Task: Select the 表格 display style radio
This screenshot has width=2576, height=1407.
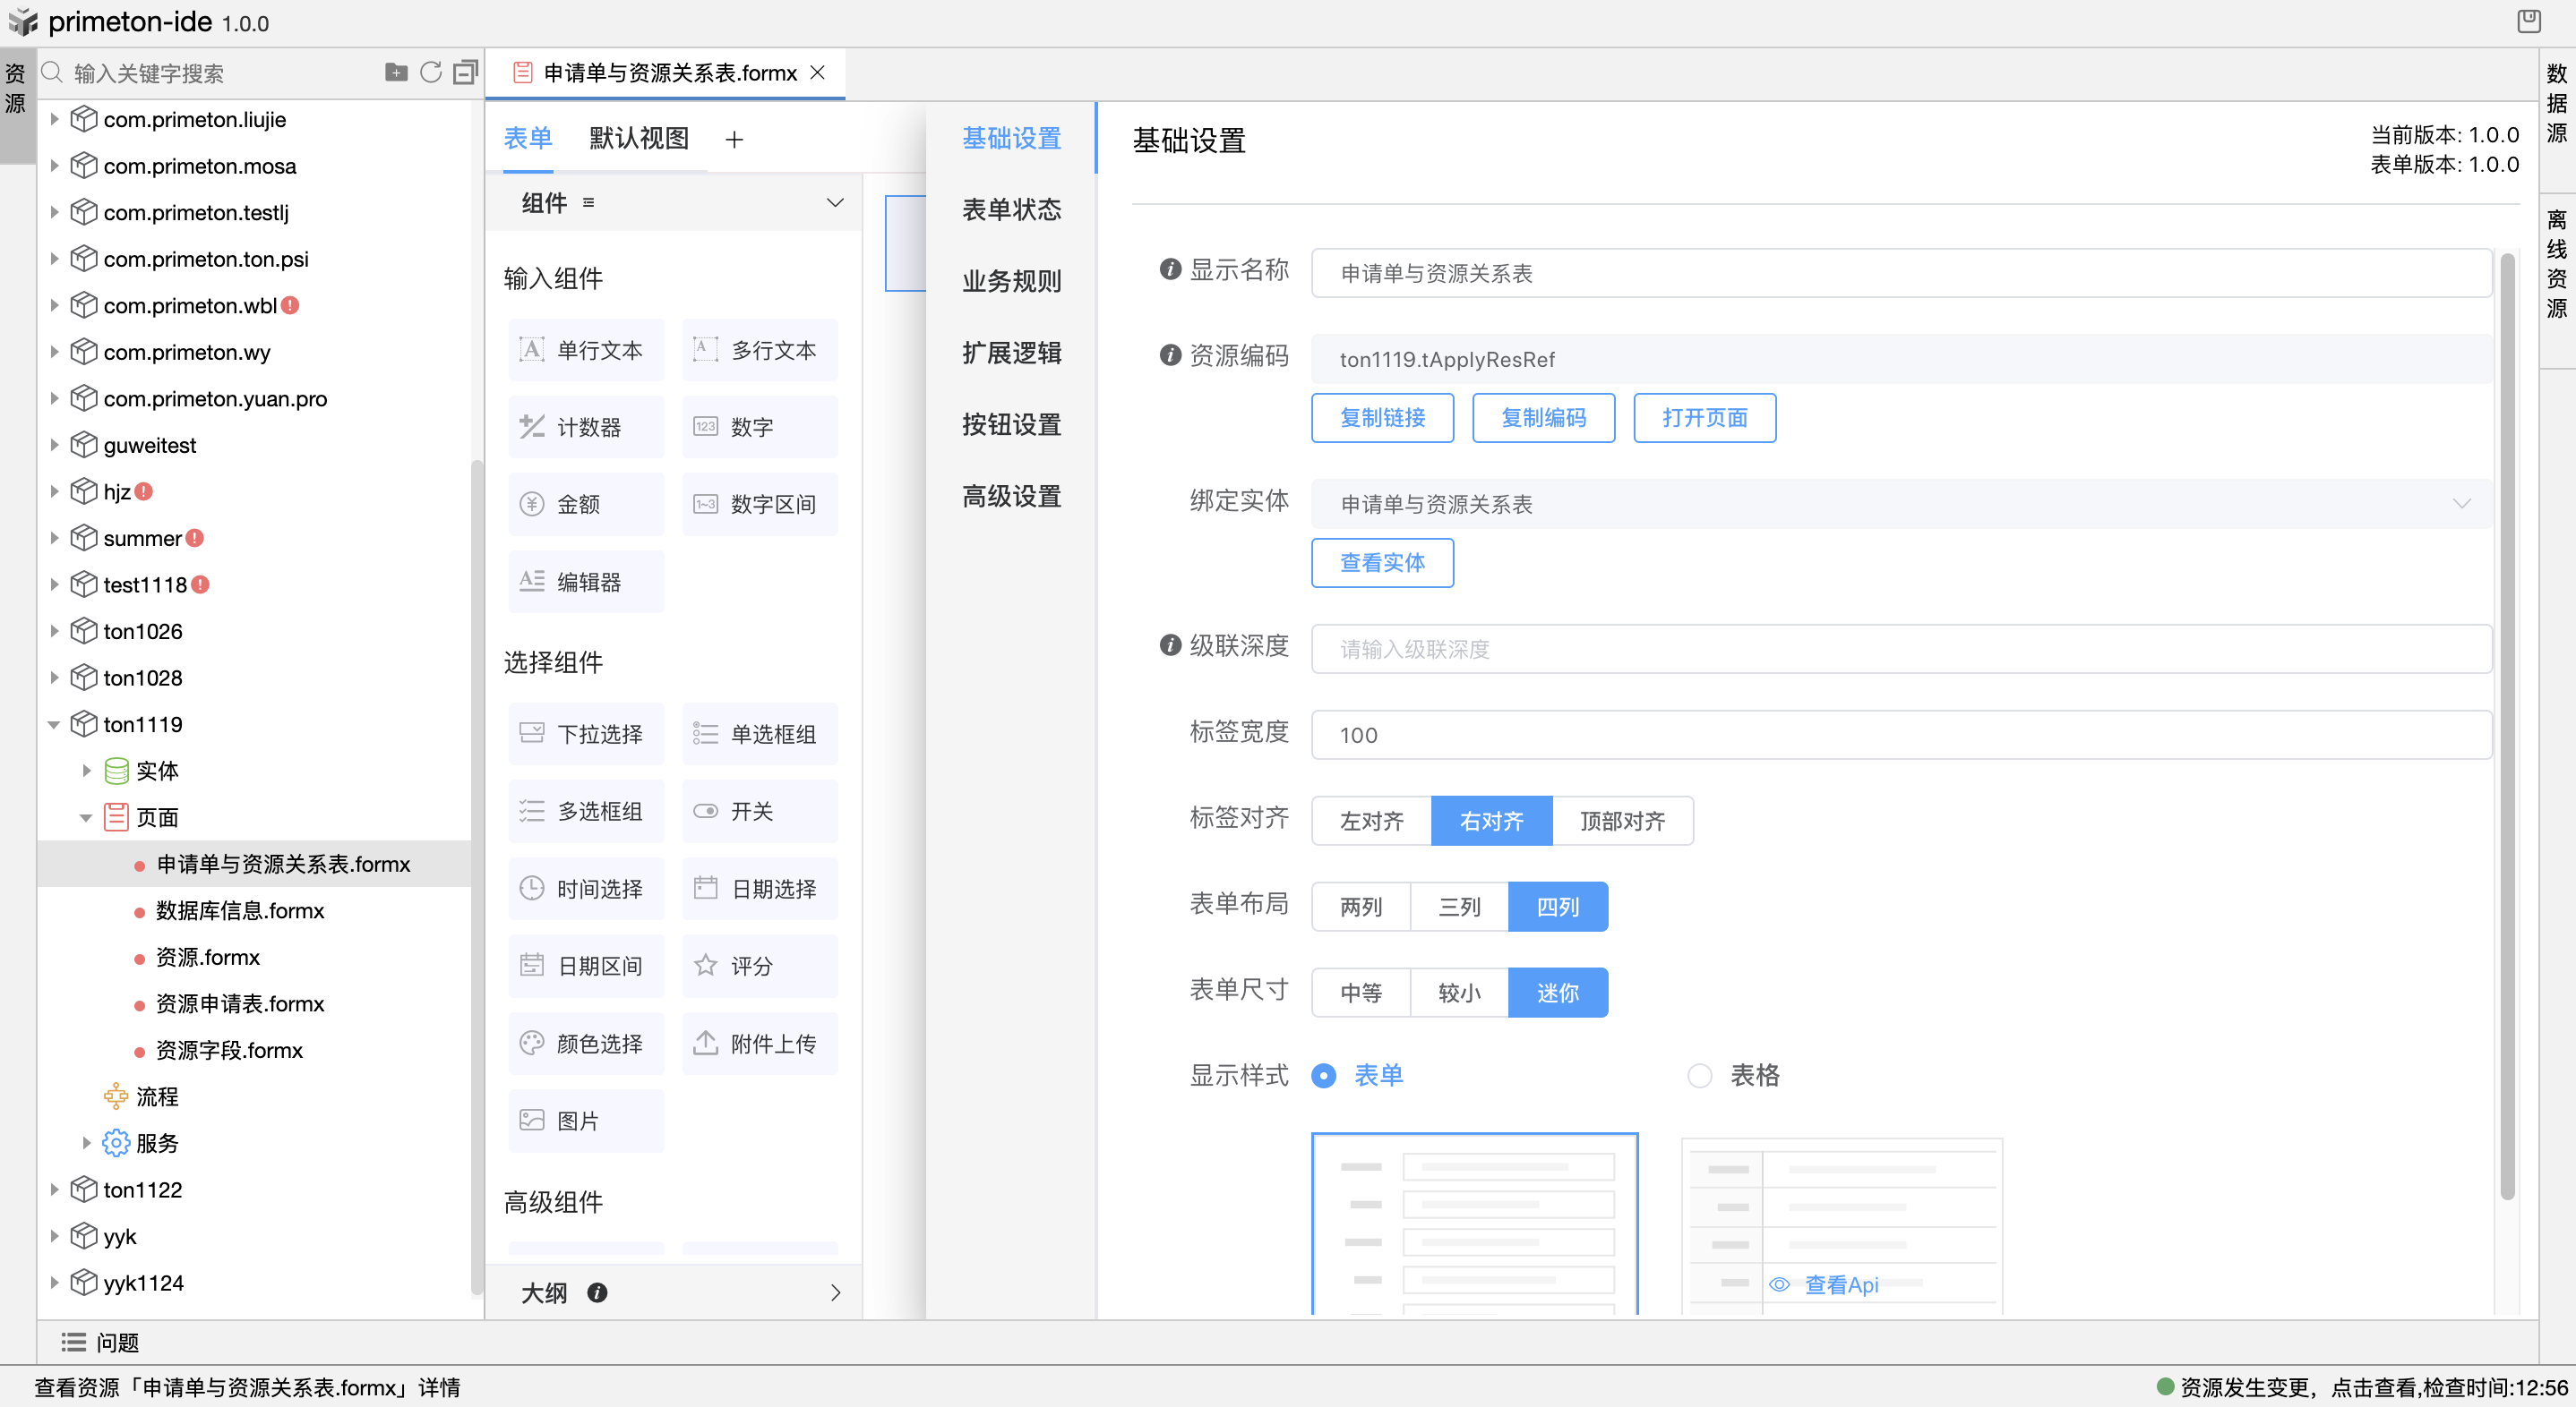Action: click(1699, 1075)
